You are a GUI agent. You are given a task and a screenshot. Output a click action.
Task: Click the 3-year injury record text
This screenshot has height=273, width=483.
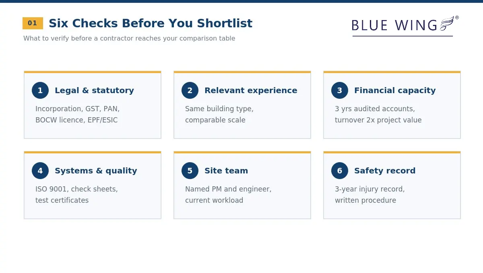coord(370,189)
